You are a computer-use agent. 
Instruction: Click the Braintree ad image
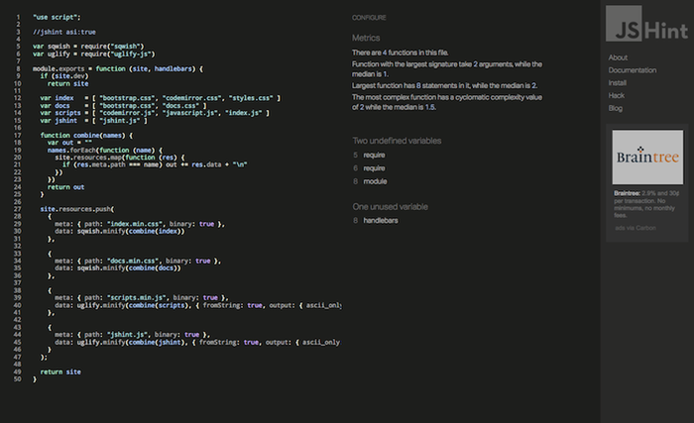(647, 158)
